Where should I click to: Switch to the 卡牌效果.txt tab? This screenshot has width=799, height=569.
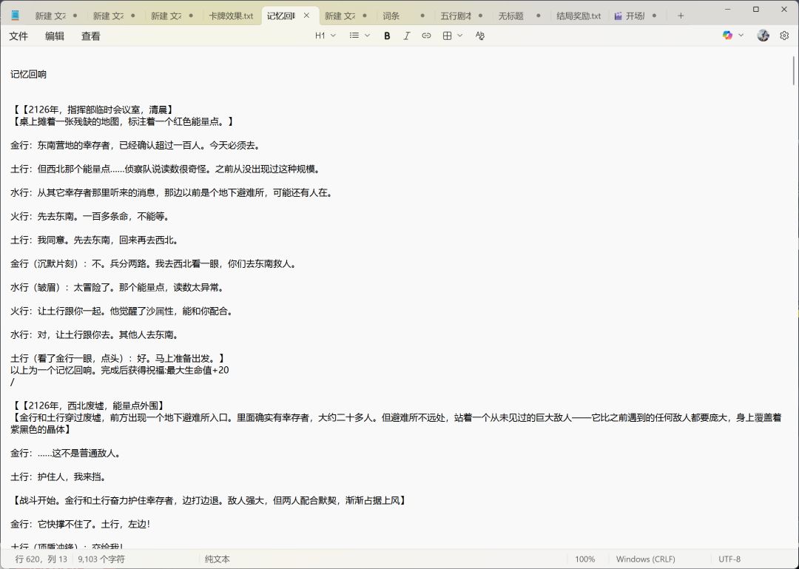(x=232, y=16)
